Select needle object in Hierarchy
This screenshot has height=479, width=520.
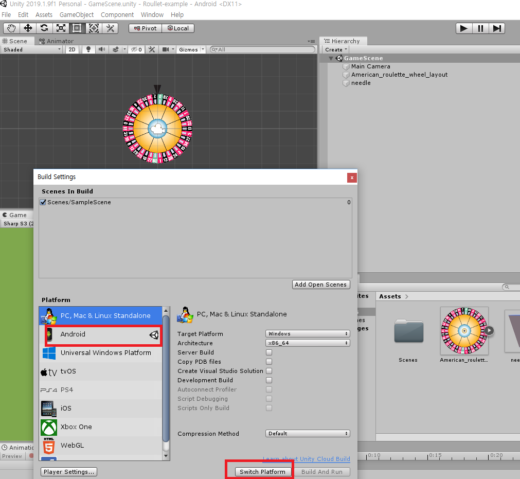click(361, 83)
